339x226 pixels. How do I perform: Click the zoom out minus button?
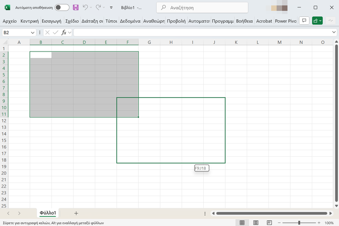point(279,223)
